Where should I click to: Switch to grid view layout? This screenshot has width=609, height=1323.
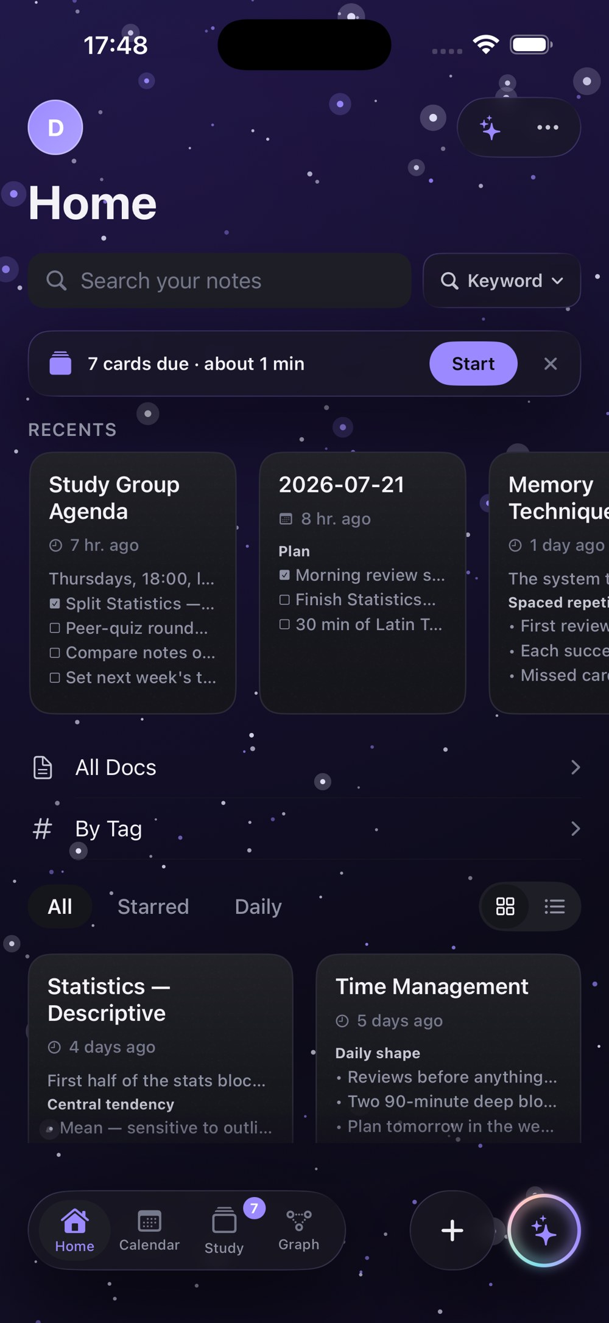pos(505,907)
